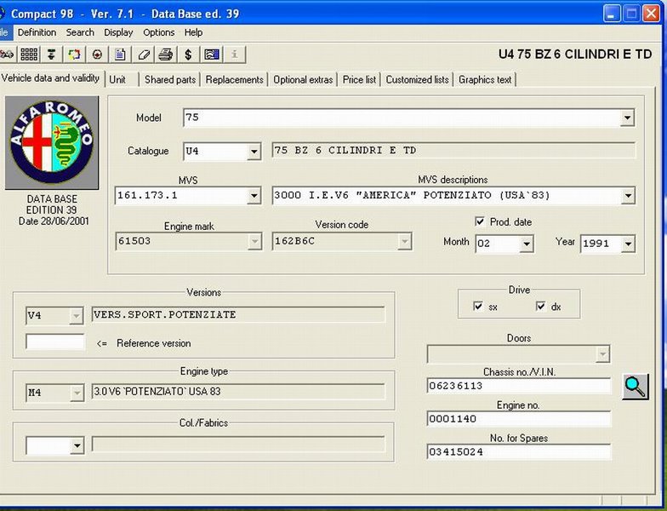The height and width of the screenshot is (511, 667).
Task: Click the eraser toolbar icon
Action: 143,55
